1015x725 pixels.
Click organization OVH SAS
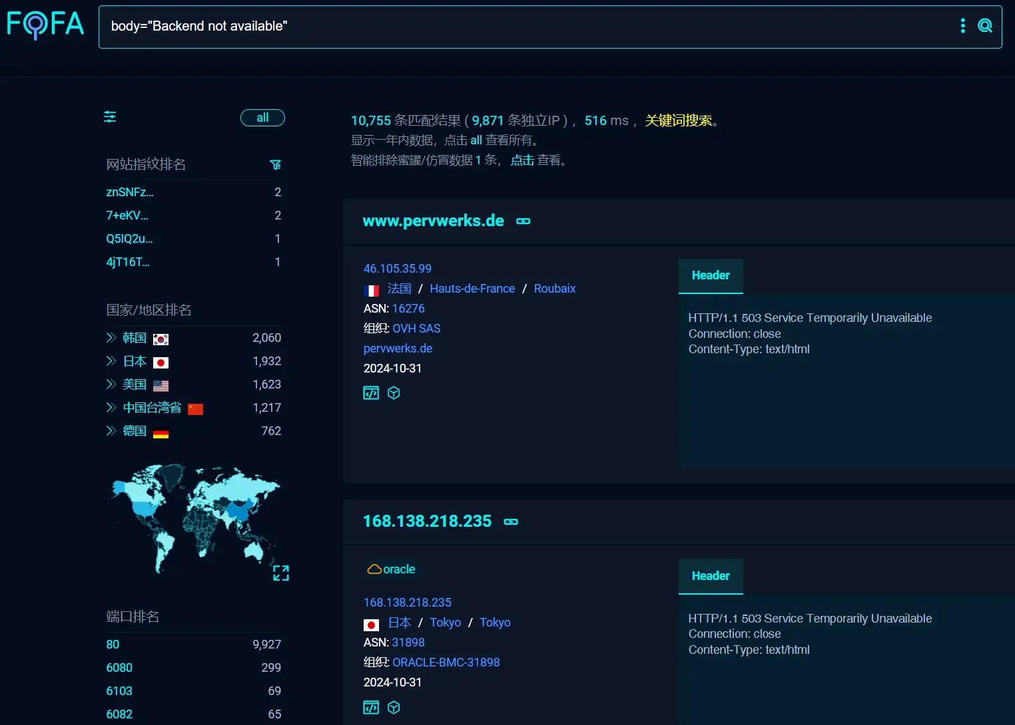click(416, 329)
